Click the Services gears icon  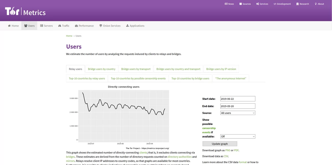[258, 4]
